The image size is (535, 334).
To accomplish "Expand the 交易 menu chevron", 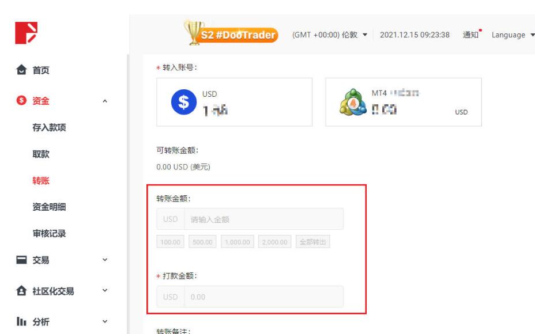I will [x=105, y=260].
